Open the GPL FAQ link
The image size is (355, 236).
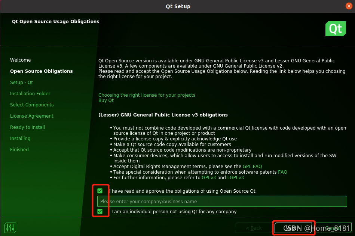pos(252,167)
